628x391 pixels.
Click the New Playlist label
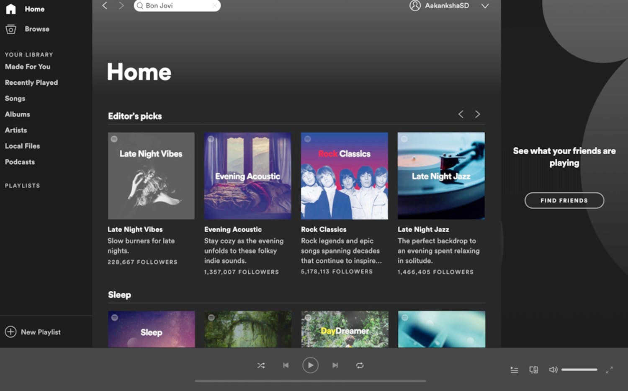pyautogui.click(x=41, y=332)
